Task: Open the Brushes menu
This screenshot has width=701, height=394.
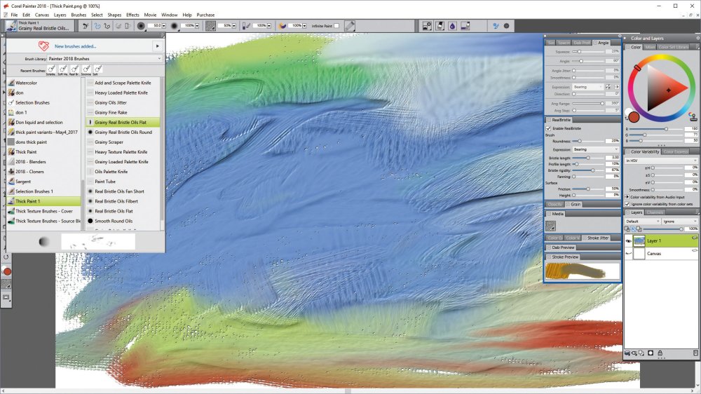Action: click(x=79, y=15)
